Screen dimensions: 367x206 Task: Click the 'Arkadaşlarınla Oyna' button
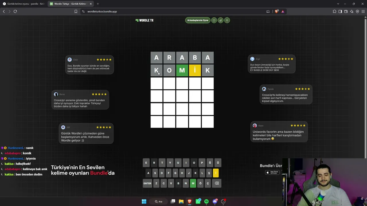(198, 20)
